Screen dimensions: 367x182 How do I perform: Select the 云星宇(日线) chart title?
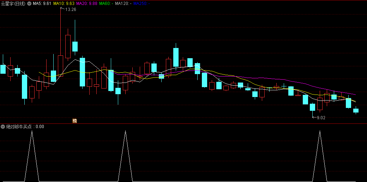(13, 4)
